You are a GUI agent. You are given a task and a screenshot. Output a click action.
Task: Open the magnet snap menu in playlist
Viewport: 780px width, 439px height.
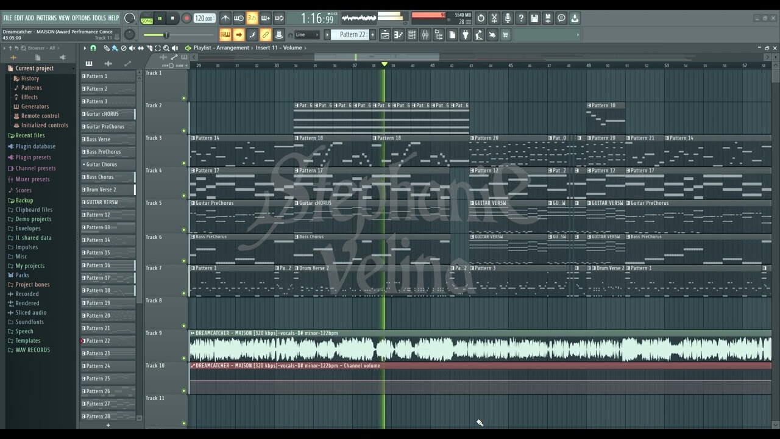[x=93, y=48]
